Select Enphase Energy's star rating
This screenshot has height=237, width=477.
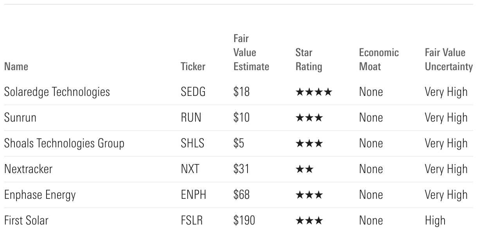[x=309, y=195]
